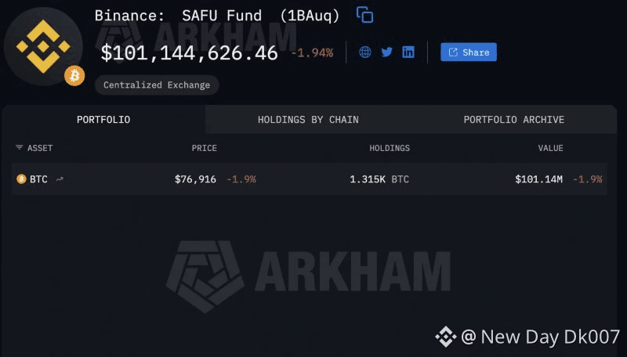Open the BTC trend chart icon
Image resolution: width=627 pixels, height=357 pixels.
(x=60, y=179)
